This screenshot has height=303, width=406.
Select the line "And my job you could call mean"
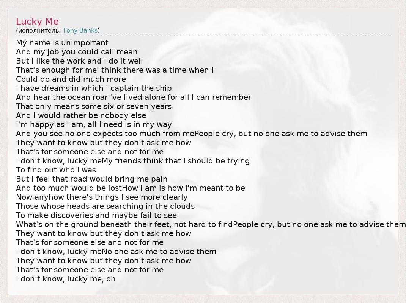pos(77,52)
